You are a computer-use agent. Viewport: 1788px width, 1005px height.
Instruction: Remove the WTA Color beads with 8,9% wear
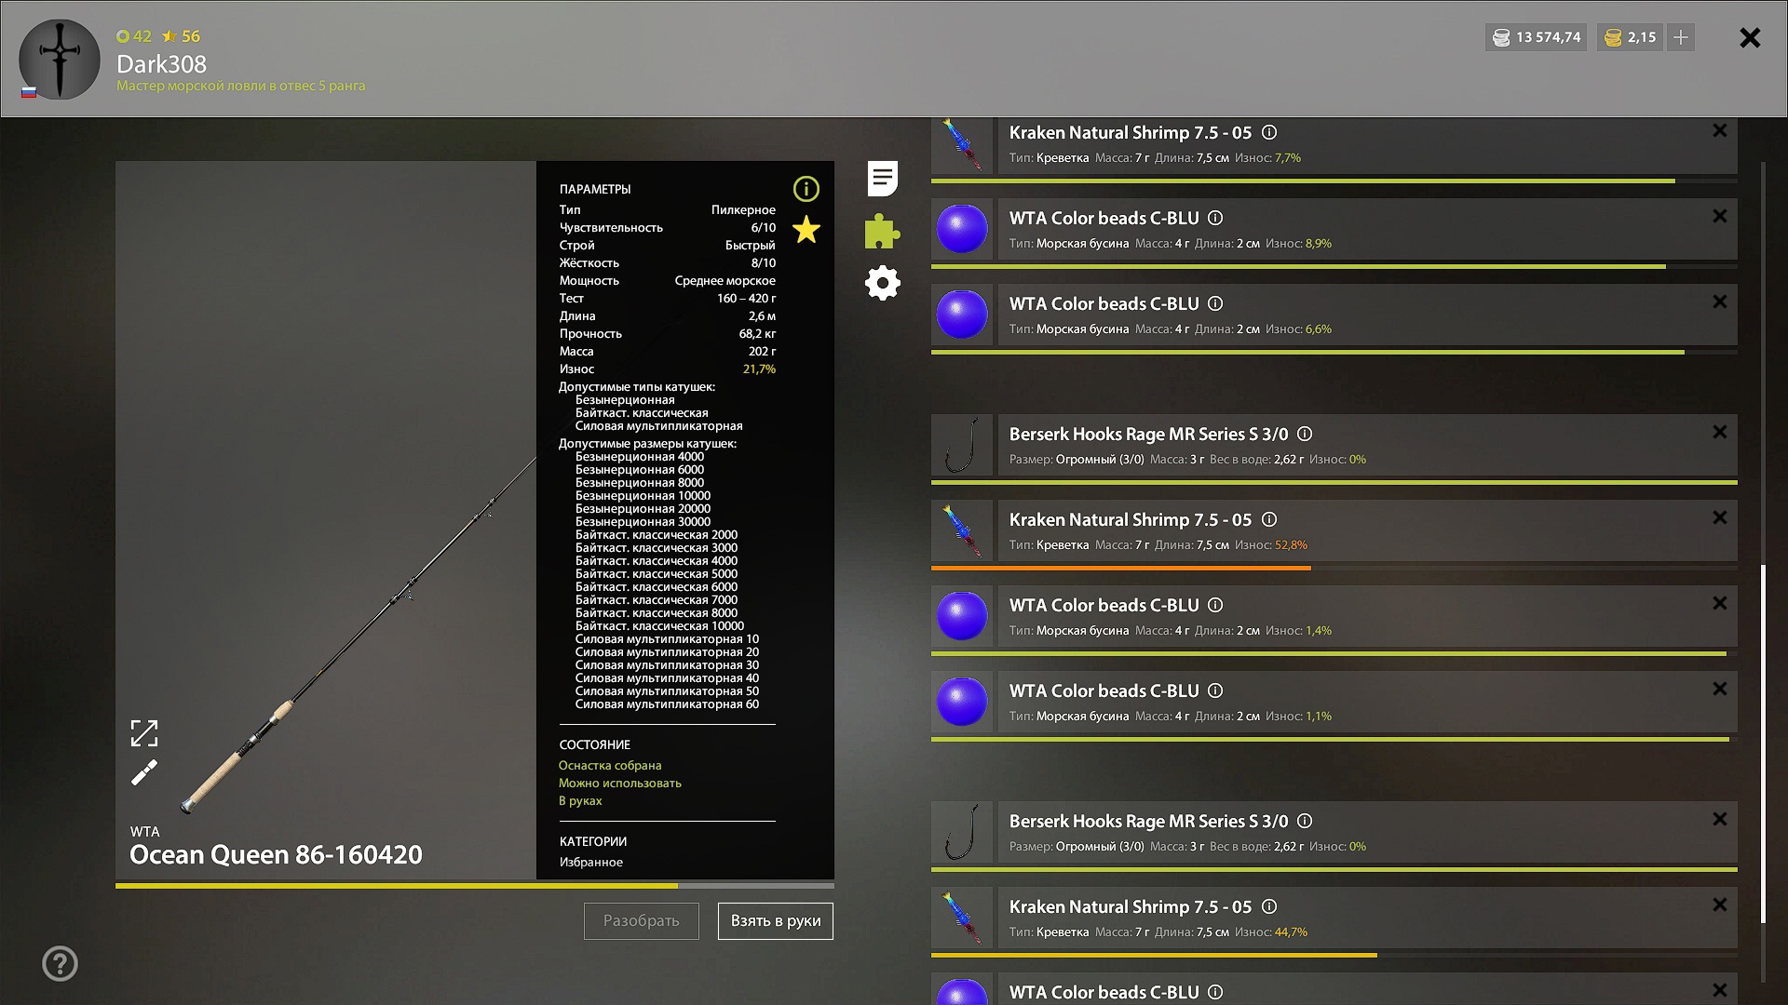pos(1720,216)
